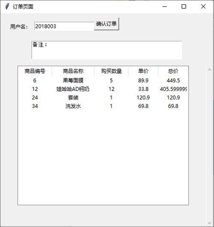Image resolution: width=214 pixels, height=227 pixels.
Task: Click the 用户名 label
Action: [x=19, y=27]
